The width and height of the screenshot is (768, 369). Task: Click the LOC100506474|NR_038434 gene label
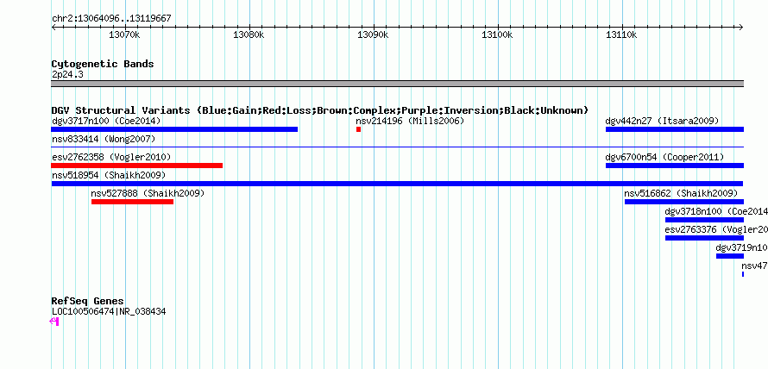tap(109, 311)
